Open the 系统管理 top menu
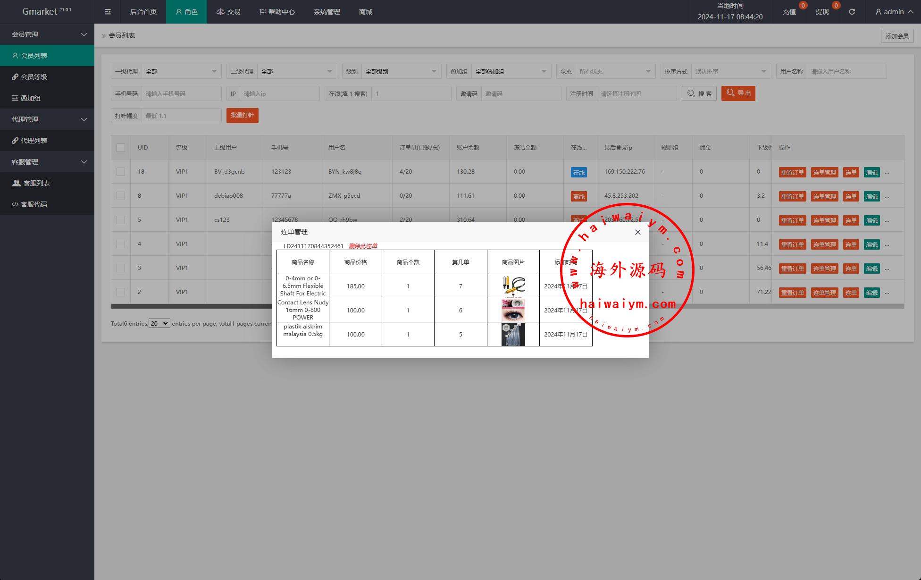The image size is (921, 580). (327, 12)
